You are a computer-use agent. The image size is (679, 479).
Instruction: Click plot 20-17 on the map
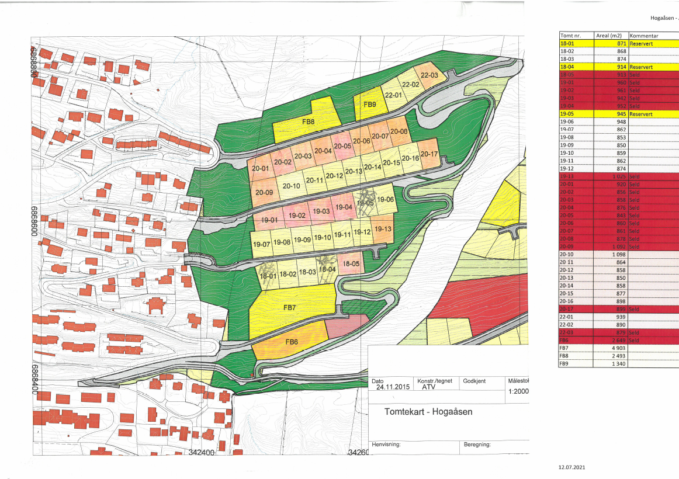pos(428,154)
